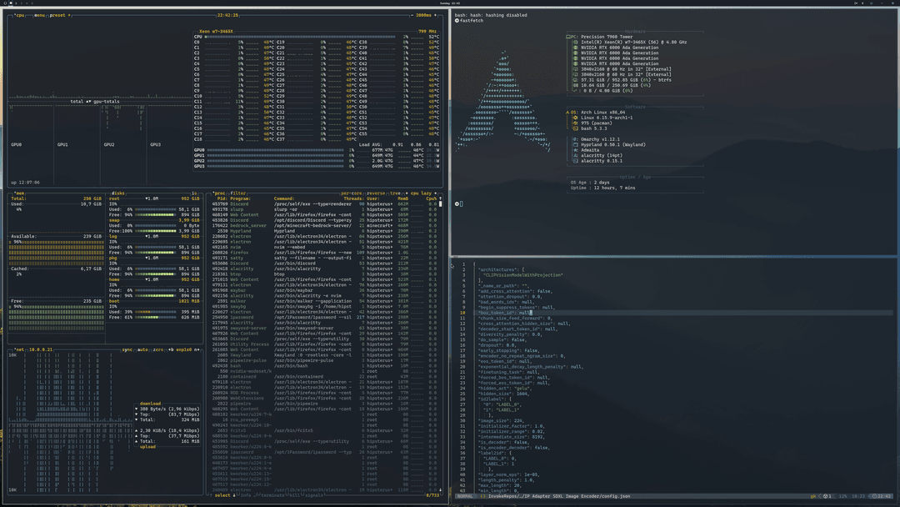Image resolution: width=900 pixels, height=507 pixels.
Task: Select the active workspace dot in the top bar
Action: pyautogui.click(x=11, y=3)
